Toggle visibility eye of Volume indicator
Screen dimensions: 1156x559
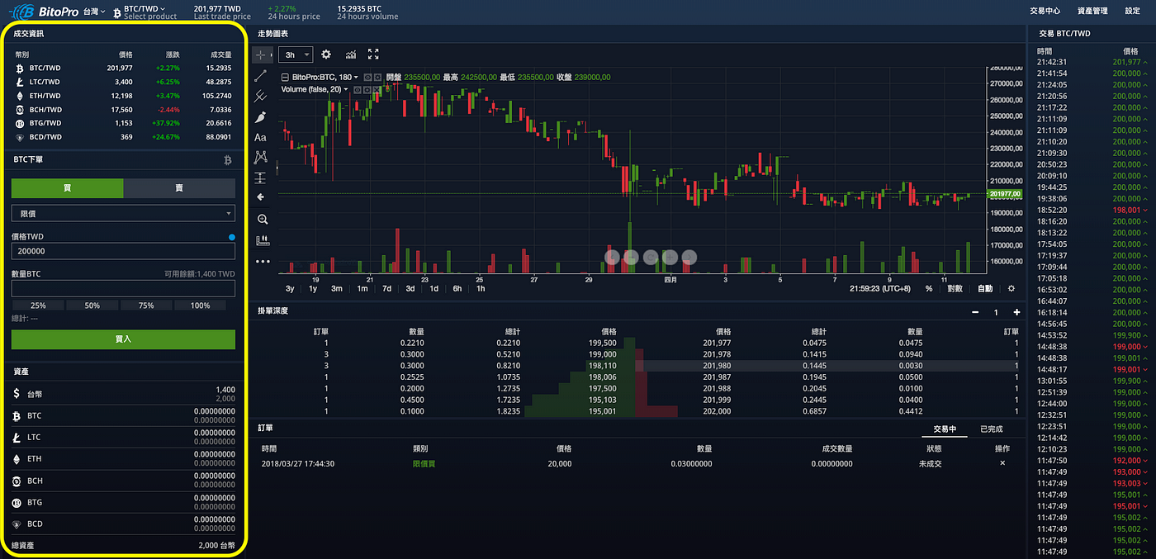tap(358, 89)
